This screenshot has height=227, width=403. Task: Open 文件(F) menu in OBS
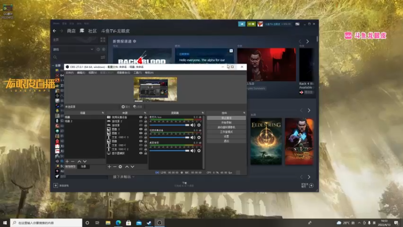click(70, 73)
